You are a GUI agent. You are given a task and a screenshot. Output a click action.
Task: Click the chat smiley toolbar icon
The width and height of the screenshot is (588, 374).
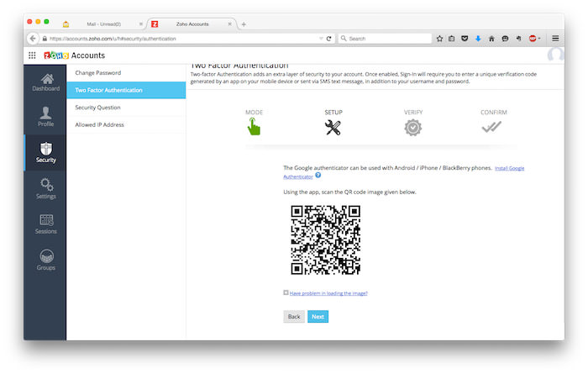coord(505,39)
